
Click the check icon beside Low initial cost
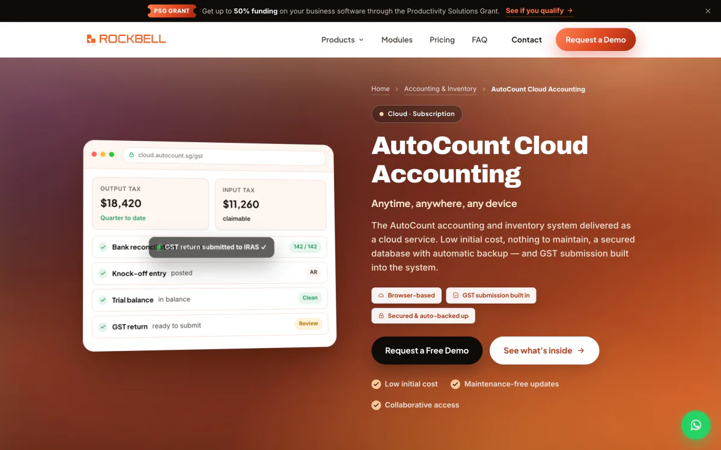tap(376, 384)
